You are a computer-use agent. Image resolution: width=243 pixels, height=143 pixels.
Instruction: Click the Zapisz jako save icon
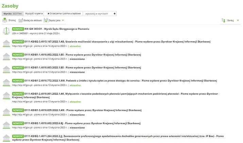coord(46,20)
